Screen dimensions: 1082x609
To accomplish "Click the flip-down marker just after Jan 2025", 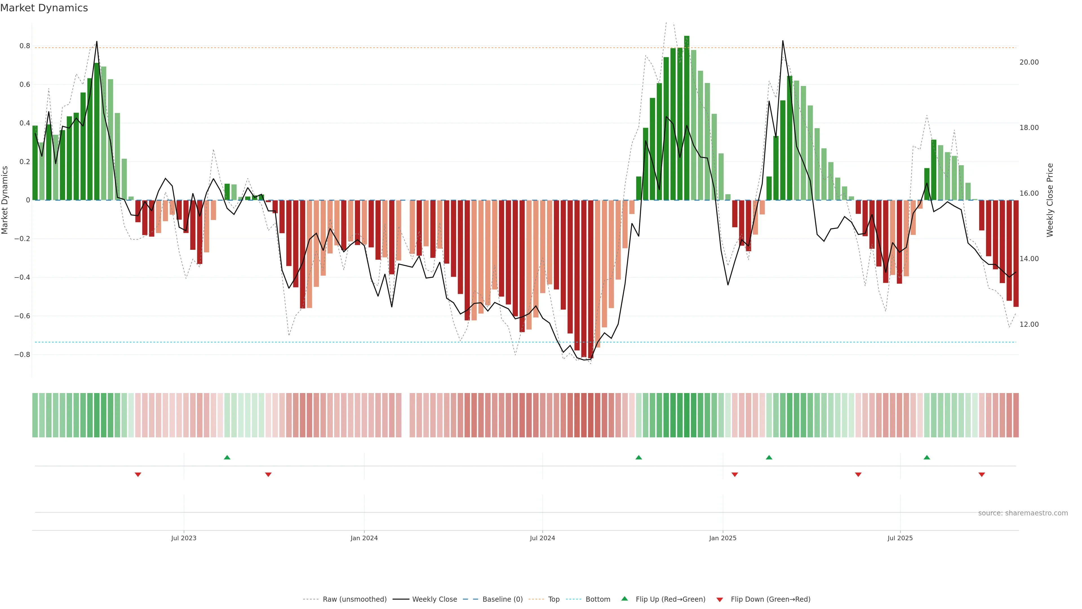I will click(x=735, y=475).
